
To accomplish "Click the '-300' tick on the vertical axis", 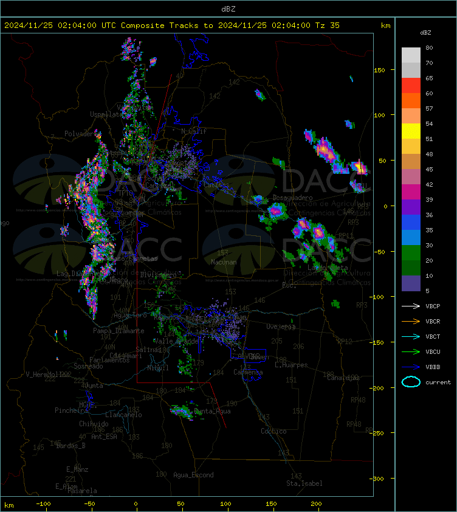I will click(x=377, y=479).
